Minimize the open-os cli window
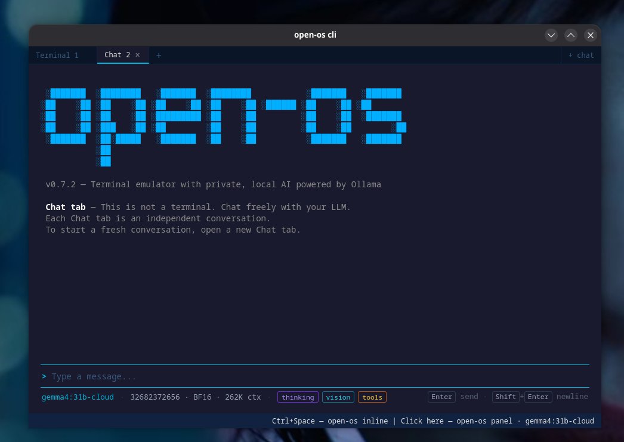The width and height of the screenshot is (624, 442). [x=551, y=35]
